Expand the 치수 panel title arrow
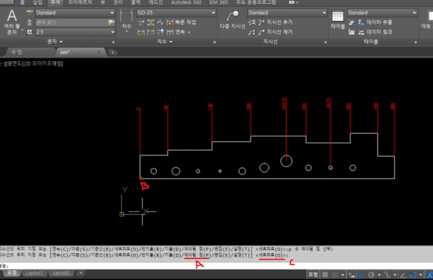The image size is (433, 280). 171,42
